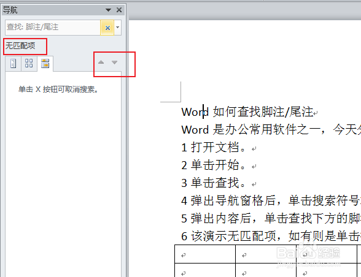Click line 5 弹出内容后

(x=271, y=218)
